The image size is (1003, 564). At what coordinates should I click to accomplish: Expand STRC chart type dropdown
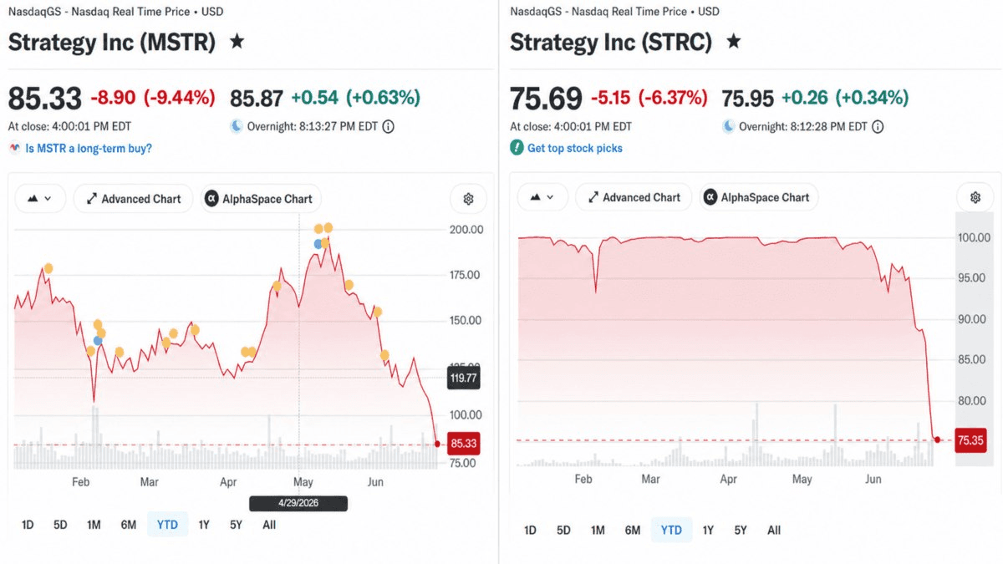point(542,197)
